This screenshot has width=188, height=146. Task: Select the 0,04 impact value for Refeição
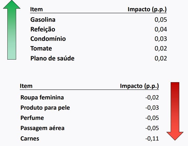tap(161, 29)
